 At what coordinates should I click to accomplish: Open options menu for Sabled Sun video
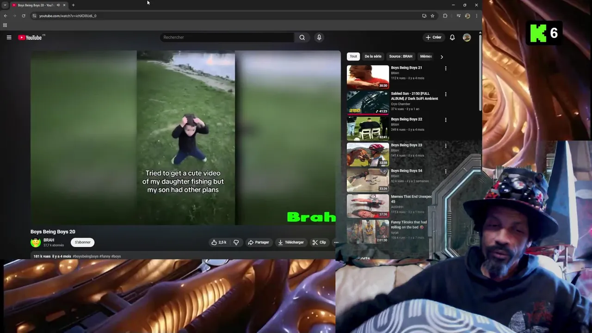(446, 94)
